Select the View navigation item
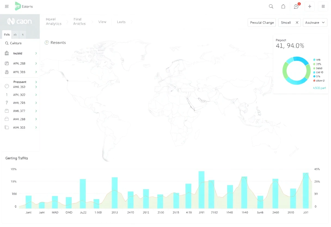 coord(102,22)
